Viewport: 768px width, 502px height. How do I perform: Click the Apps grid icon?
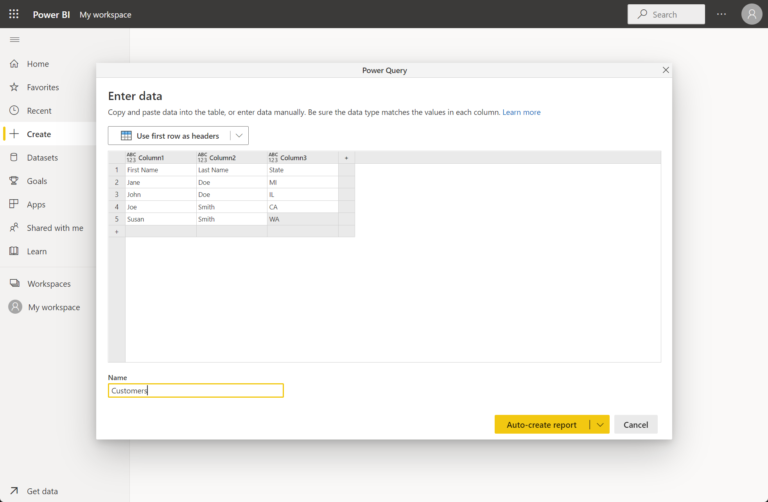tap(14, 204)
